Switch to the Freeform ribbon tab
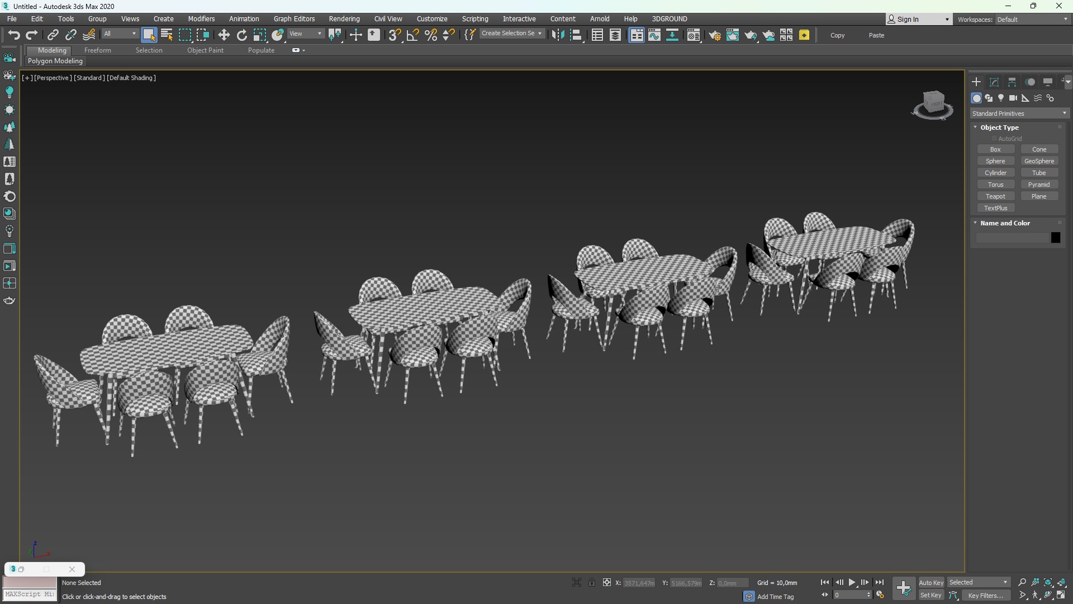 point(98,50)
